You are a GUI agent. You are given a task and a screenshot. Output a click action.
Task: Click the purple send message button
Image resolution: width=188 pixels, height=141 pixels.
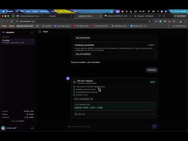coord(154,127)
